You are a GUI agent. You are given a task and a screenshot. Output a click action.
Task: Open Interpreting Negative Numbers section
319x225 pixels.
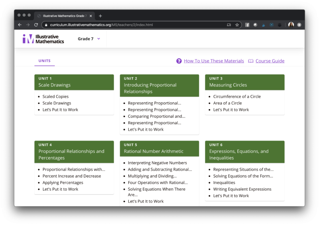tap(157, 163)
